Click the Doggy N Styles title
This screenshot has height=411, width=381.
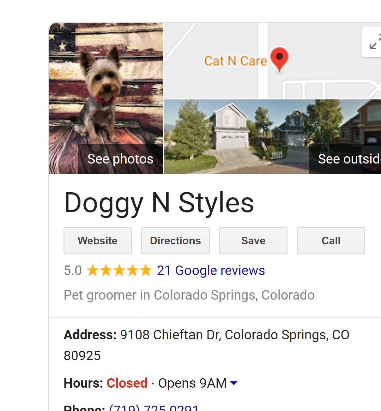[159, 203]
